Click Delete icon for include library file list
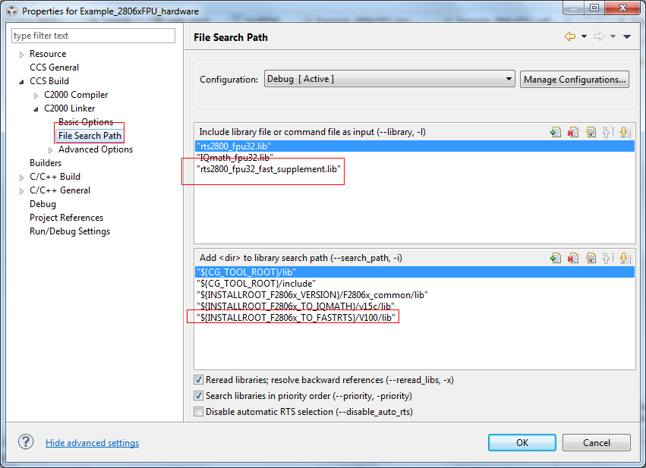This screenshot has height=468, width=646. (x=573, y=132)
